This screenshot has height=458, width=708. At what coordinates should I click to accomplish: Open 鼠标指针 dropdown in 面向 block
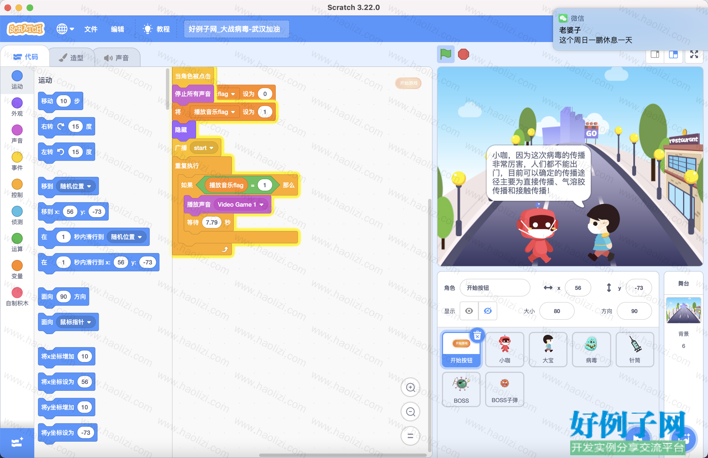pos(76,322)
